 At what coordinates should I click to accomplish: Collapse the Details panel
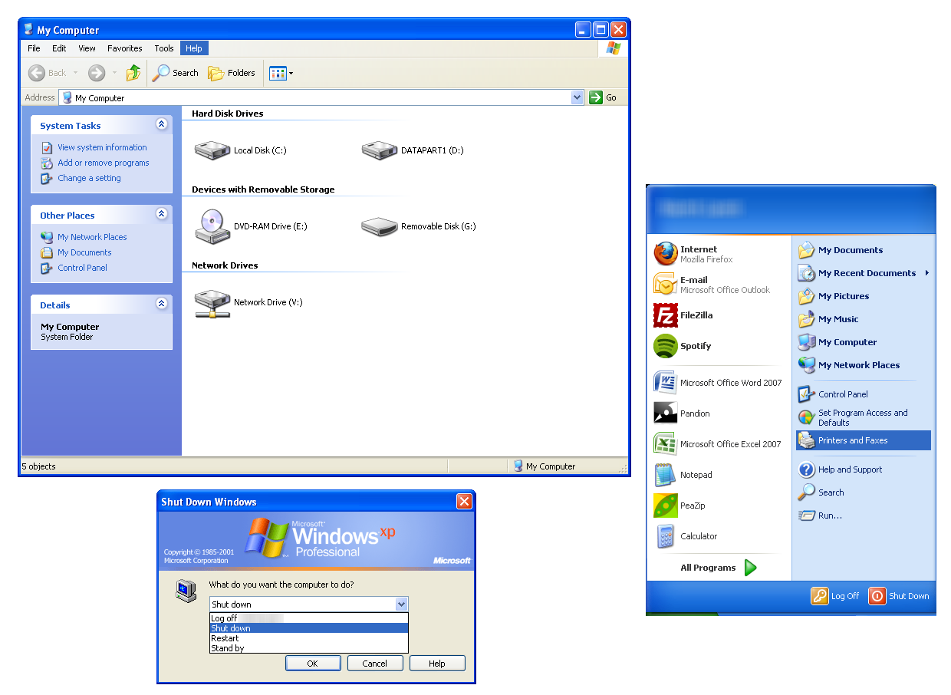[x=161, y=304]
